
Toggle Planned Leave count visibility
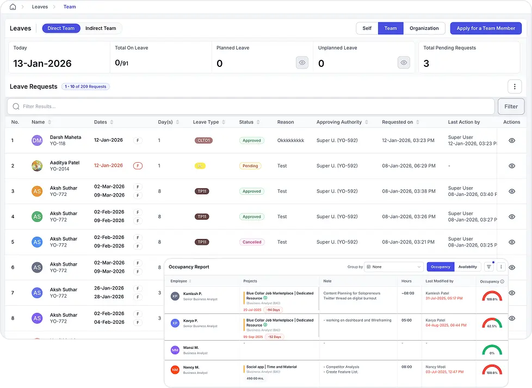click(x=302, y=63)
